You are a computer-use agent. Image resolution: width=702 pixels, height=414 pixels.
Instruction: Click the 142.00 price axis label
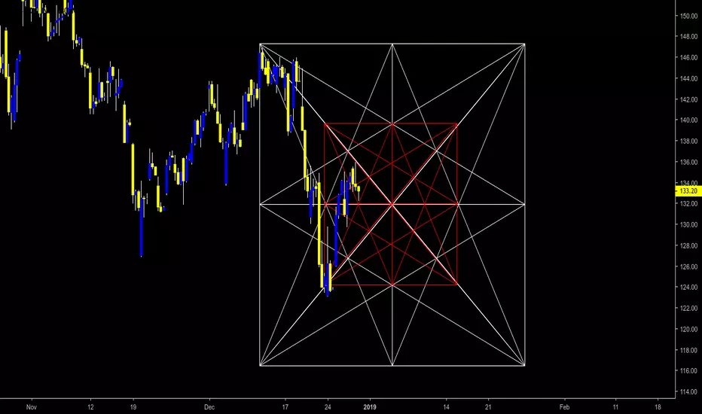tap(688, 99)
